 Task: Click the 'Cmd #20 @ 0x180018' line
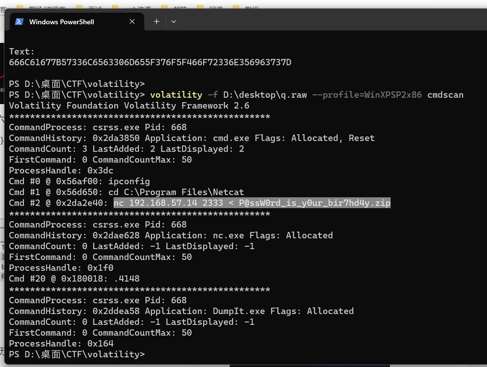(x=74, y=279)
